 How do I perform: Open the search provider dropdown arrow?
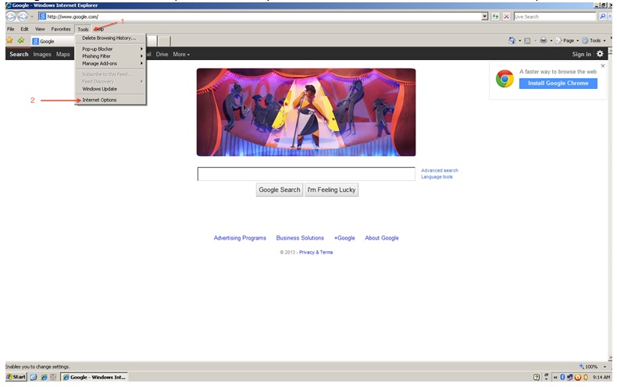[x=610, y=16]
